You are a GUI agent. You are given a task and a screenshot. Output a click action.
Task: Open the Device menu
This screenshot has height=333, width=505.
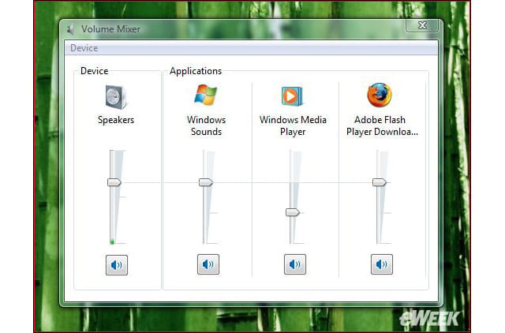point(84,48)
